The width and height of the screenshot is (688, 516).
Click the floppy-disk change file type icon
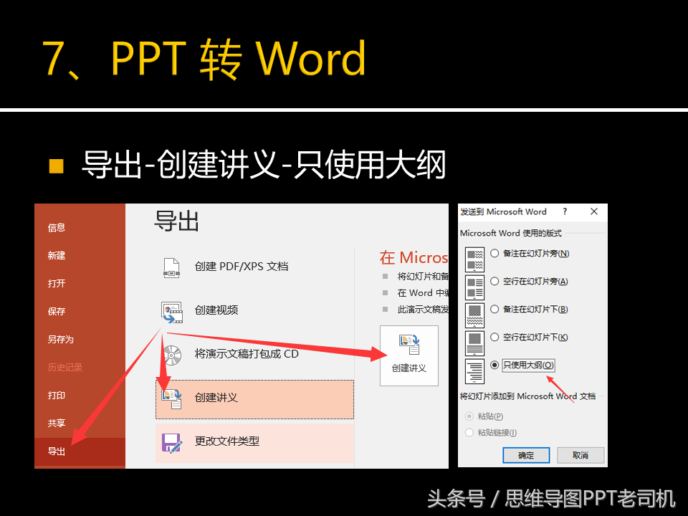(171, 443)
